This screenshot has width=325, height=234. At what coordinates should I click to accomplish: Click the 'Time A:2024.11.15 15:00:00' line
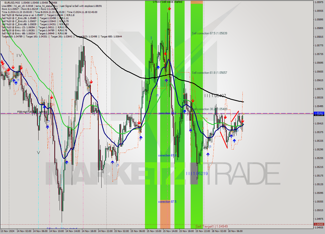(17, 12)
